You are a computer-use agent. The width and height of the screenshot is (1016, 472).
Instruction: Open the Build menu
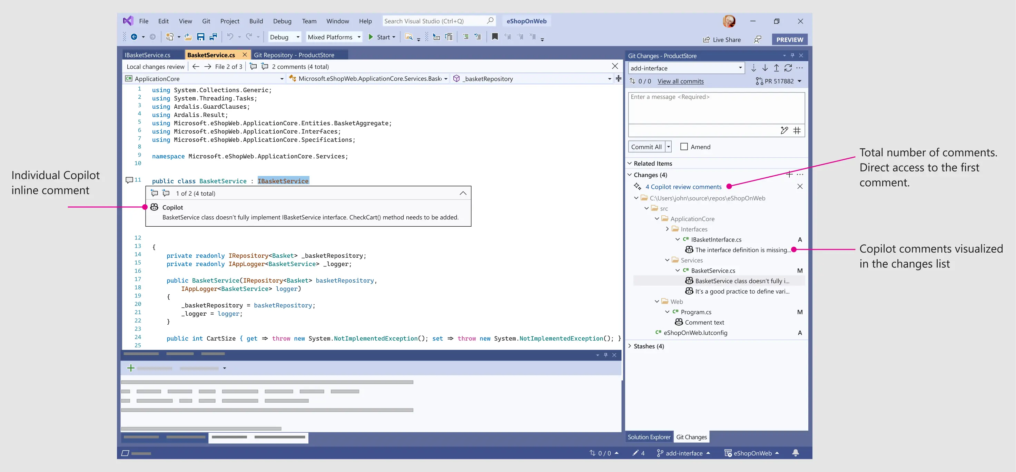click(256, 21)
